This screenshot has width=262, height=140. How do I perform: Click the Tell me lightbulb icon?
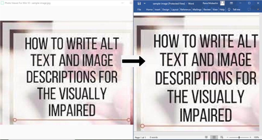coord(229,10)
